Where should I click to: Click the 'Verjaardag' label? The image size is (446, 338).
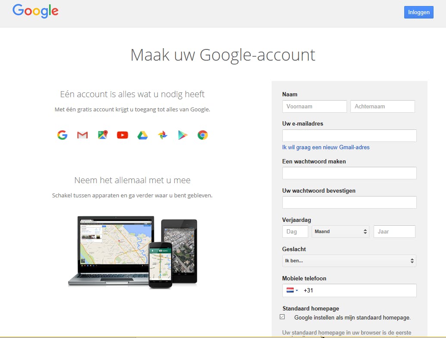coord(296,220)
